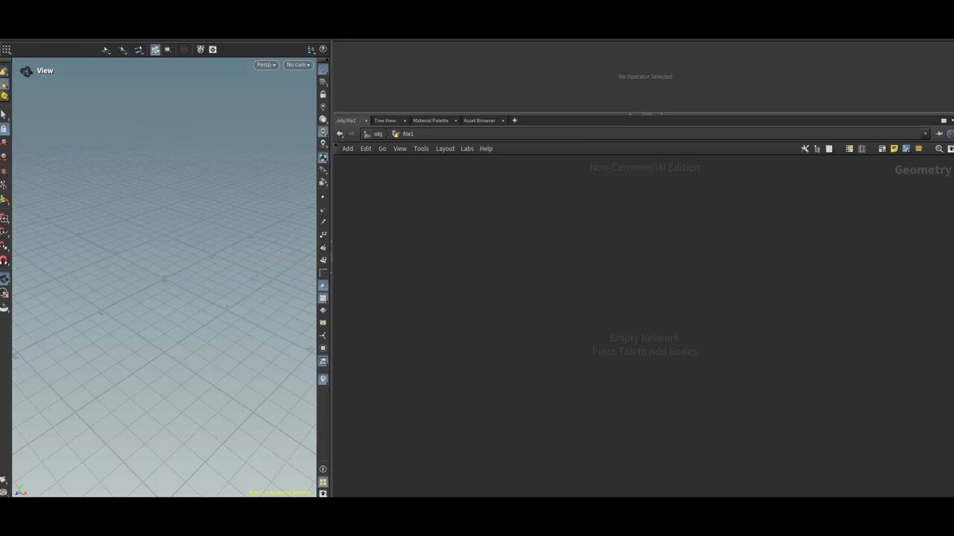Go forward with the network path arrow
954x536 pixels.
click(352, 134)
